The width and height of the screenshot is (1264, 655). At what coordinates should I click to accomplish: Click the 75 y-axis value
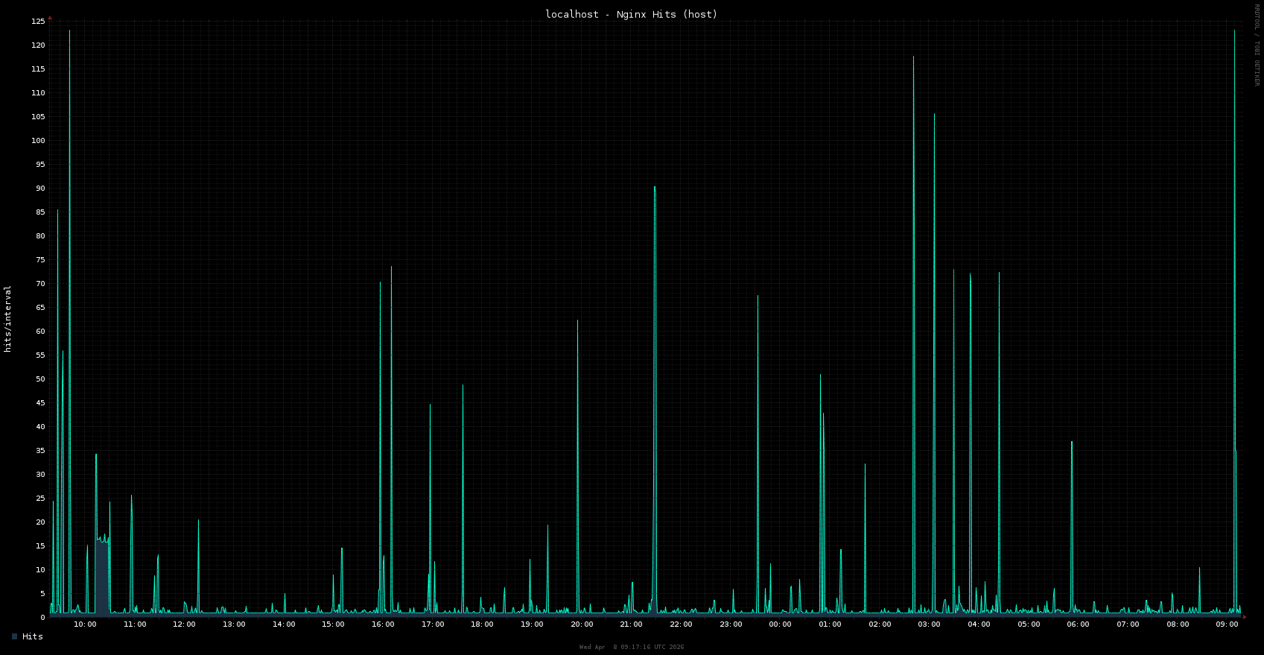tap(40, 260)
